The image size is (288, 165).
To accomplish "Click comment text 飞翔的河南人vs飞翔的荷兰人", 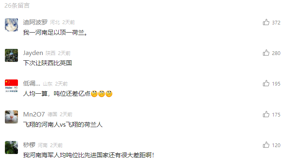I will (x=63, y=125).
